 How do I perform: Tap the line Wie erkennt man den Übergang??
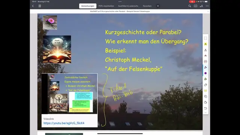coord(147,41)
